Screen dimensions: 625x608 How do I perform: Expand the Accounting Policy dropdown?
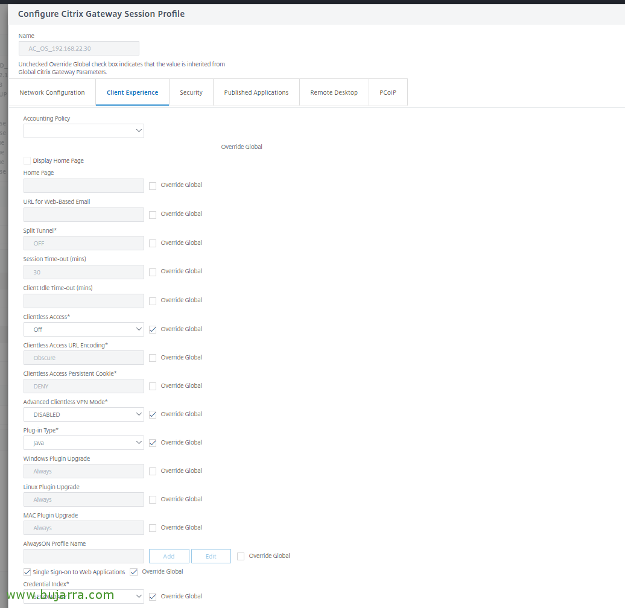(x=84, y=131)
